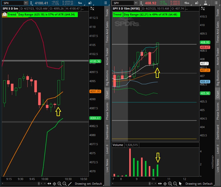Expand SPY header ellipsis for more values
This screenshot has width=221, height=187.
coord(186,9)
